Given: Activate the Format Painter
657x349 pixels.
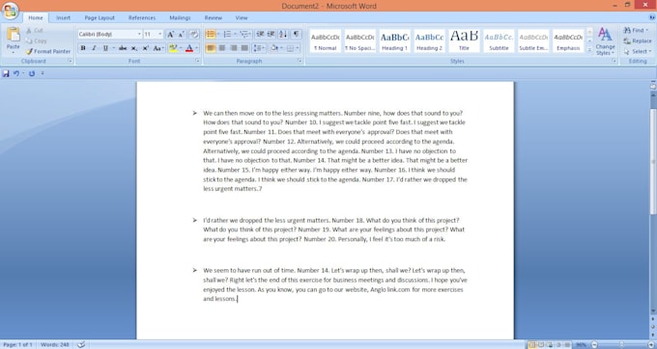Looking at the screenshot, I should click(48, 51).
